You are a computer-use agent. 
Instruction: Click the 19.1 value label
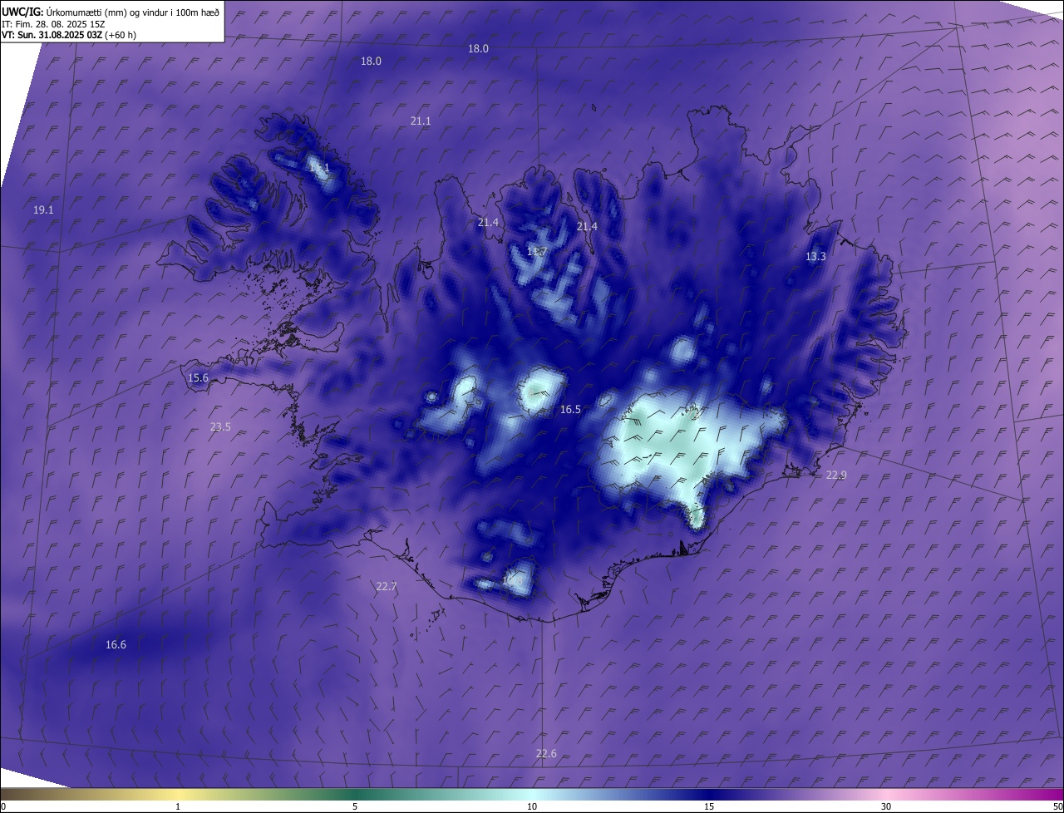tap(43, 210)
